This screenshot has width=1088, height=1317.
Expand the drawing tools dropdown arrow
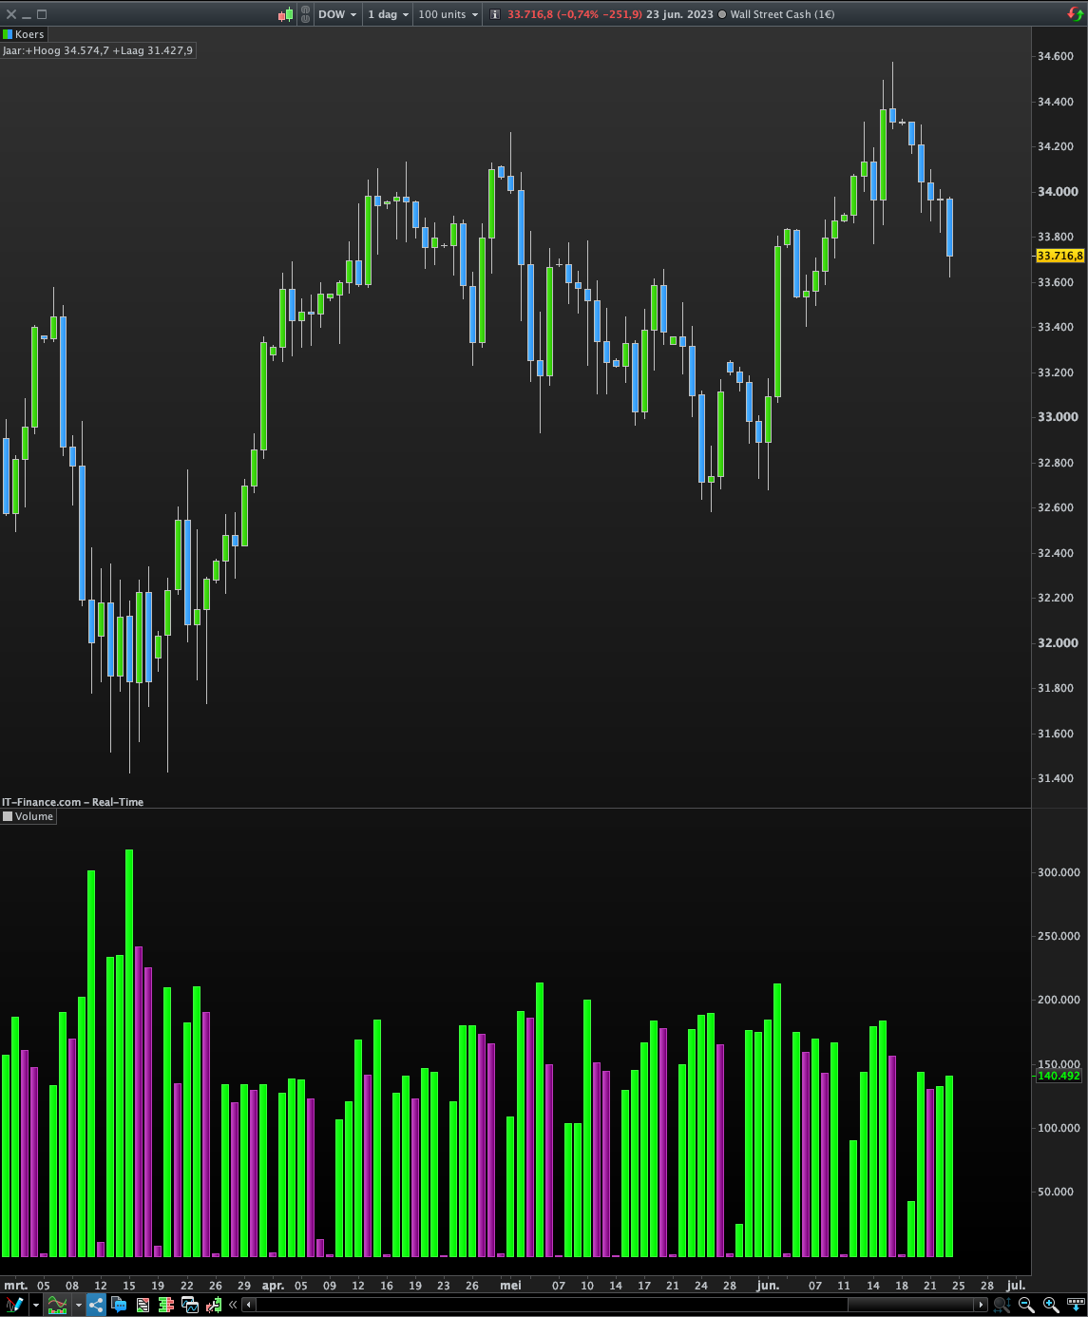tap(35, 1305)
